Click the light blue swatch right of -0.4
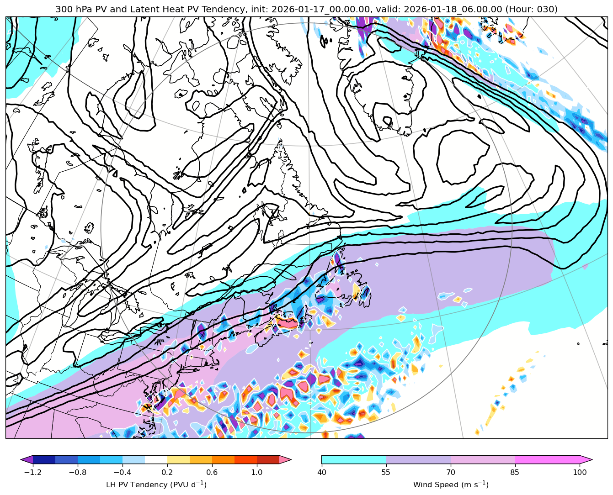This screenshot has width=613, height=495. (133, 459)
